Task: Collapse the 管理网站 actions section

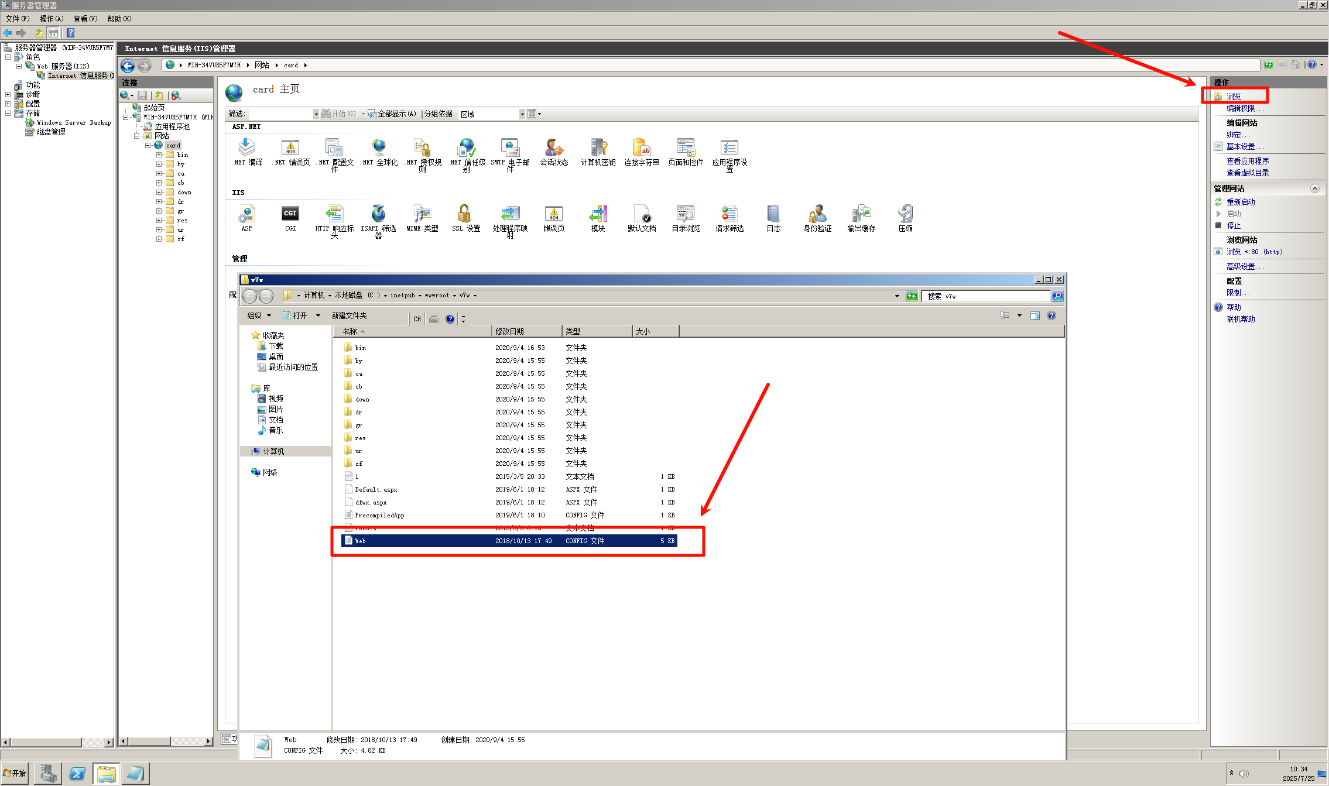Action: (x=1314, y=188)
